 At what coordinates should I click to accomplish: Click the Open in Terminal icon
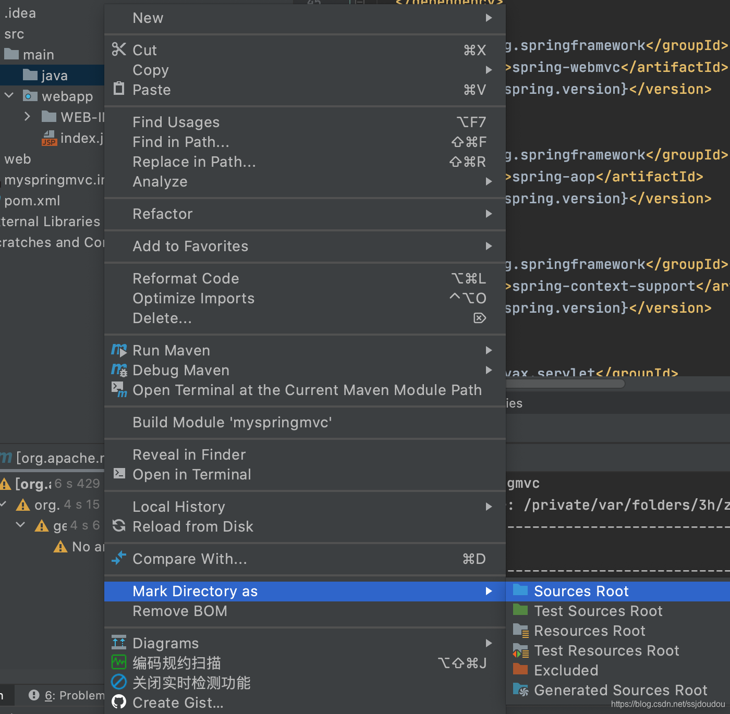tap(119, 473)
